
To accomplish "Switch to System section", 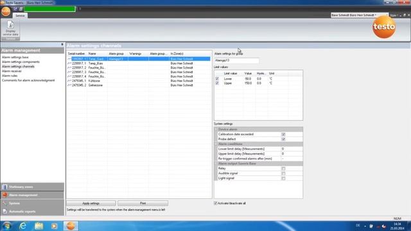I will tap(32, 203).
